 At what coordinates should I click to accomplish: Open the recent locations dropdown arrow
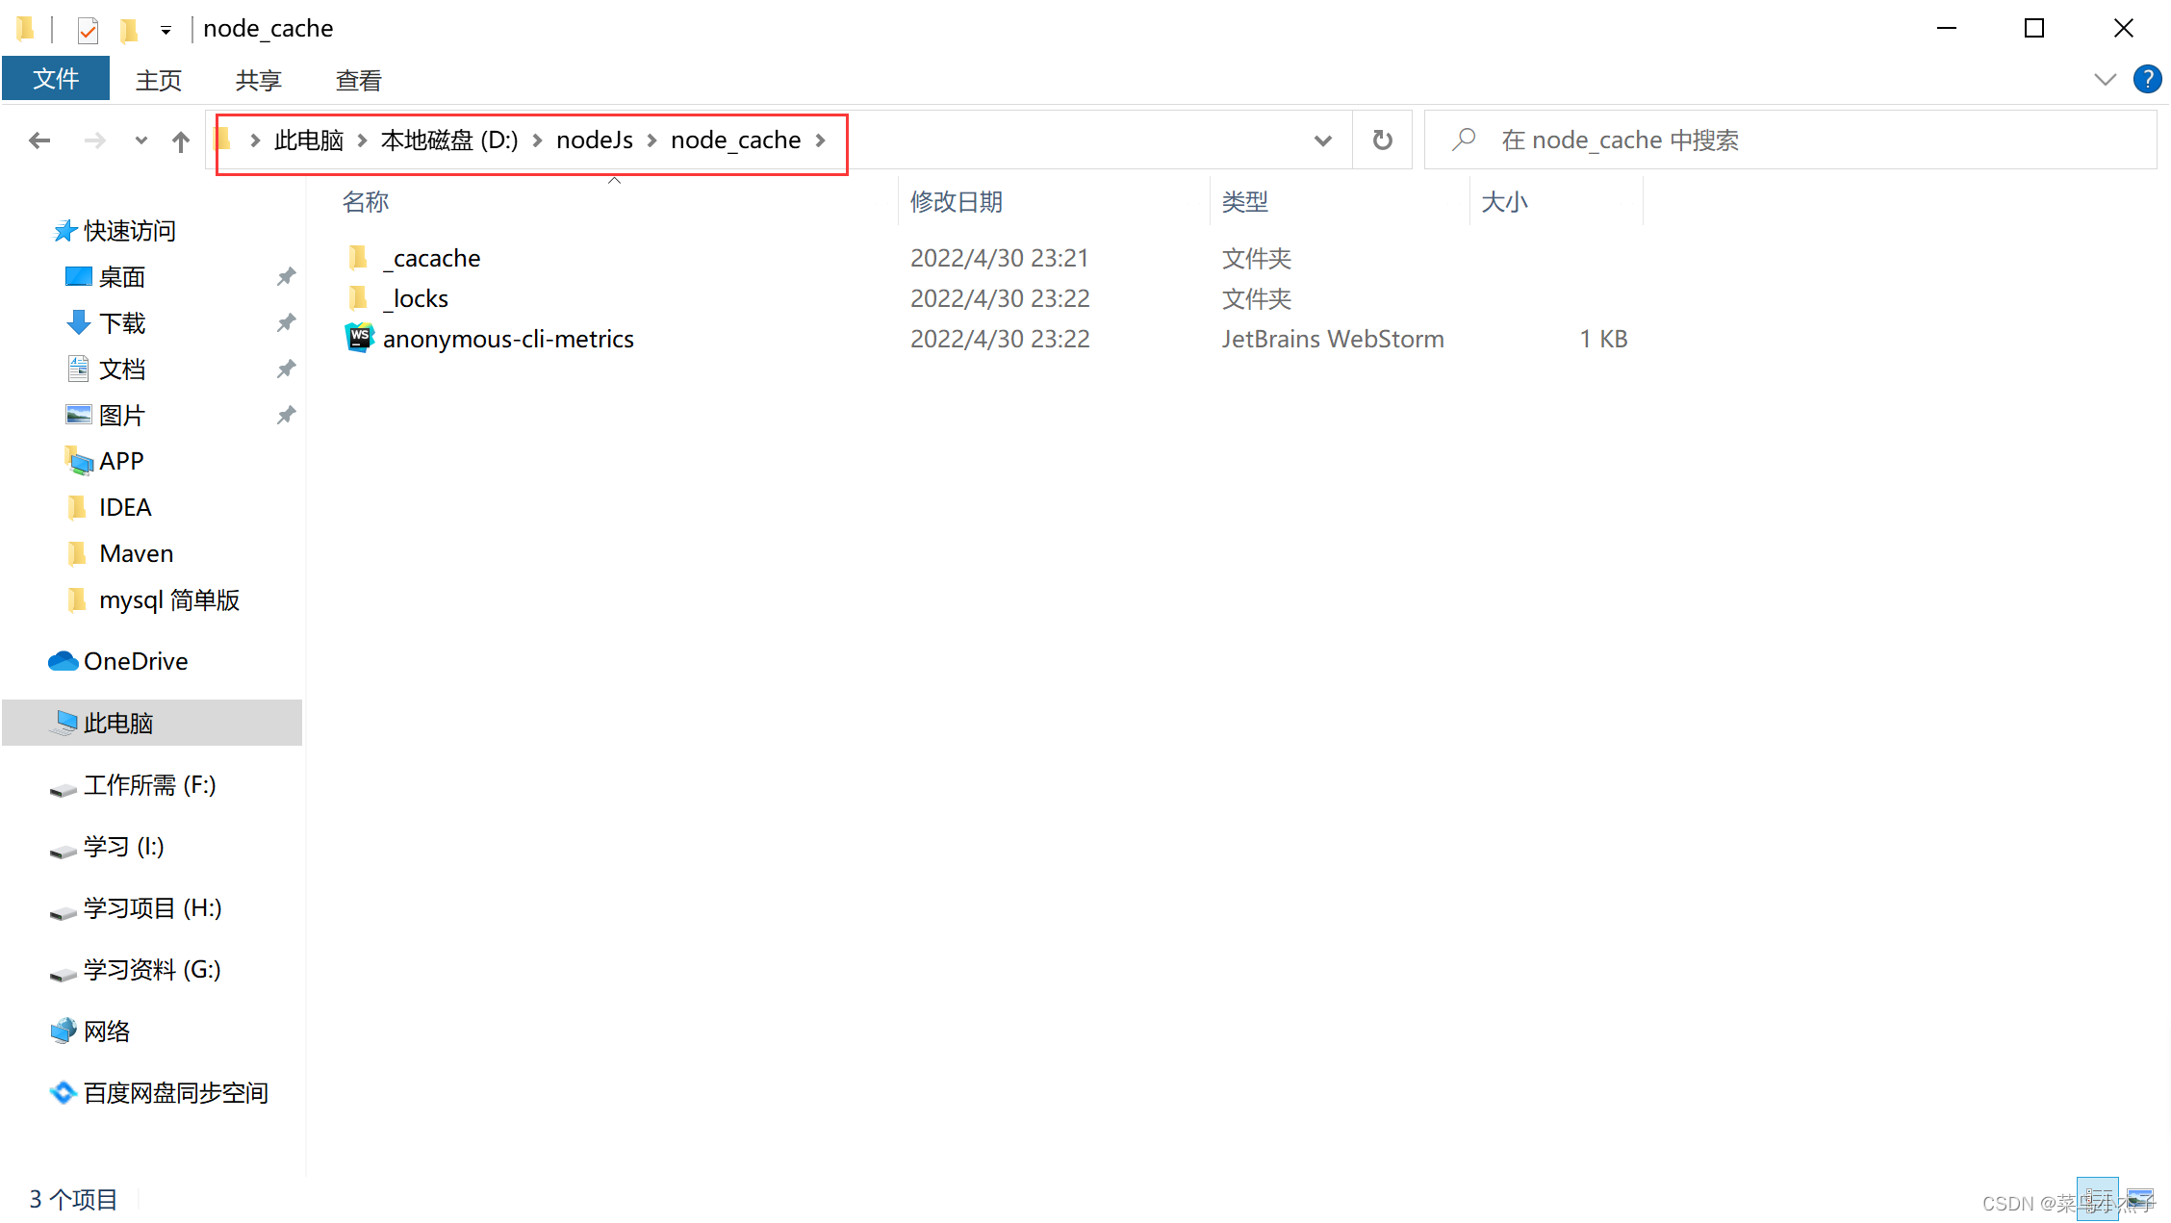(141, 140)
